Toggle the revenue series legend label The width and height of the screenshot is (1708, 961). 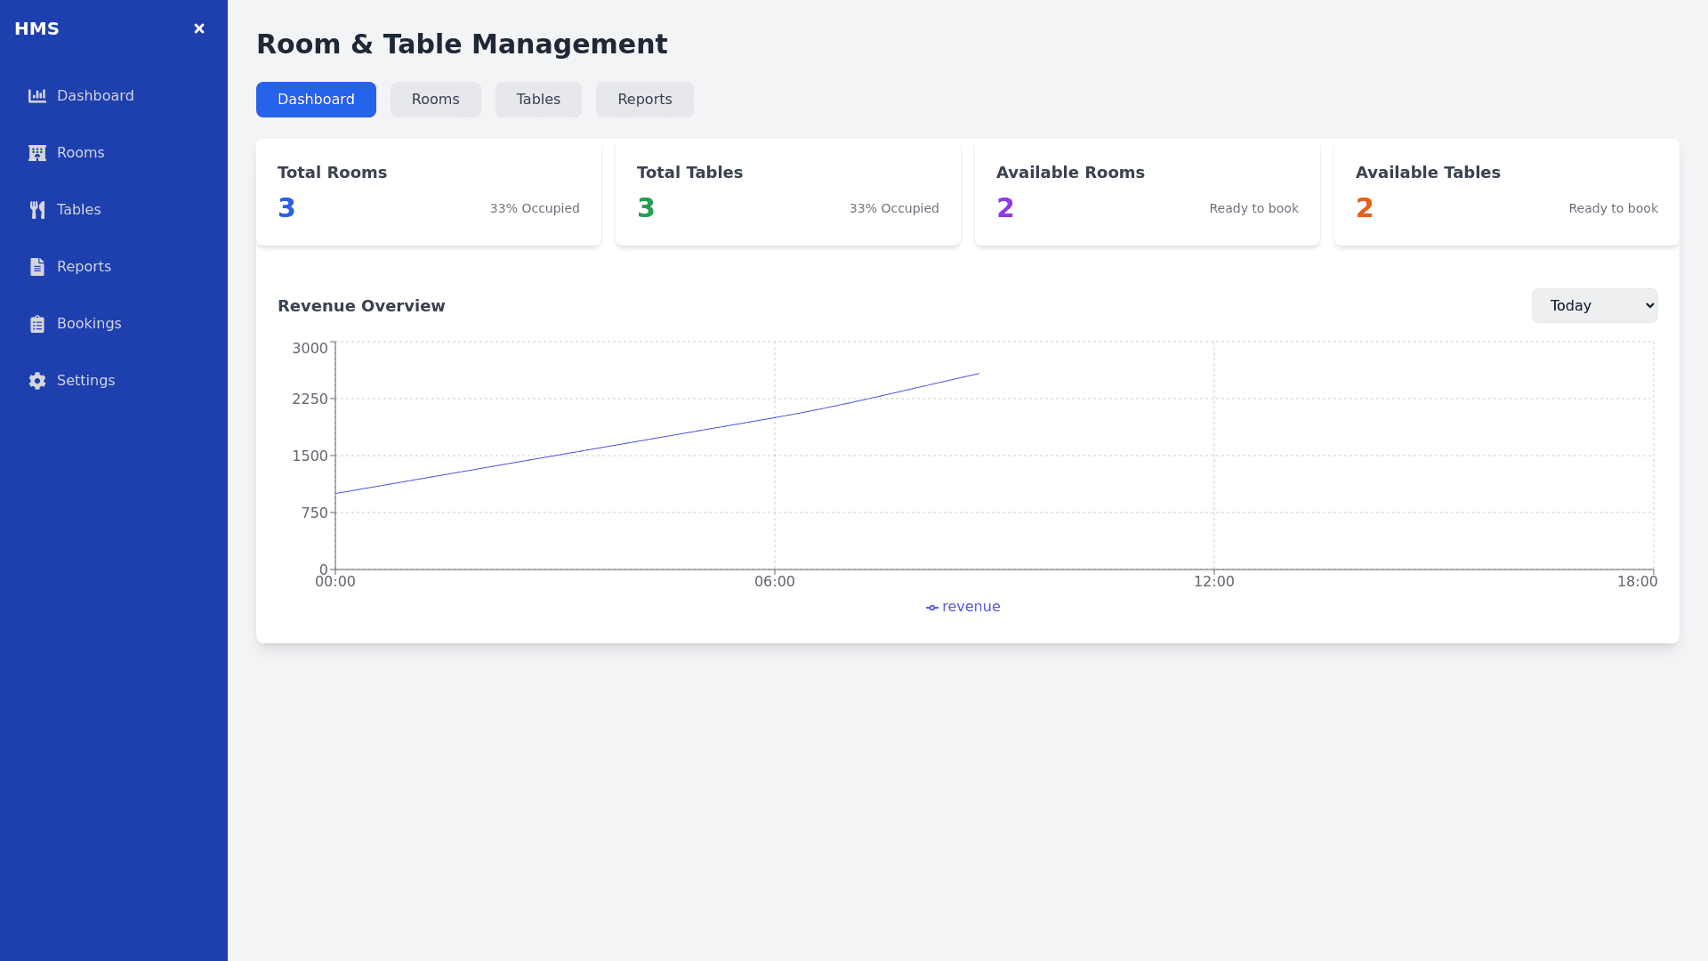[x=971, y=607]
